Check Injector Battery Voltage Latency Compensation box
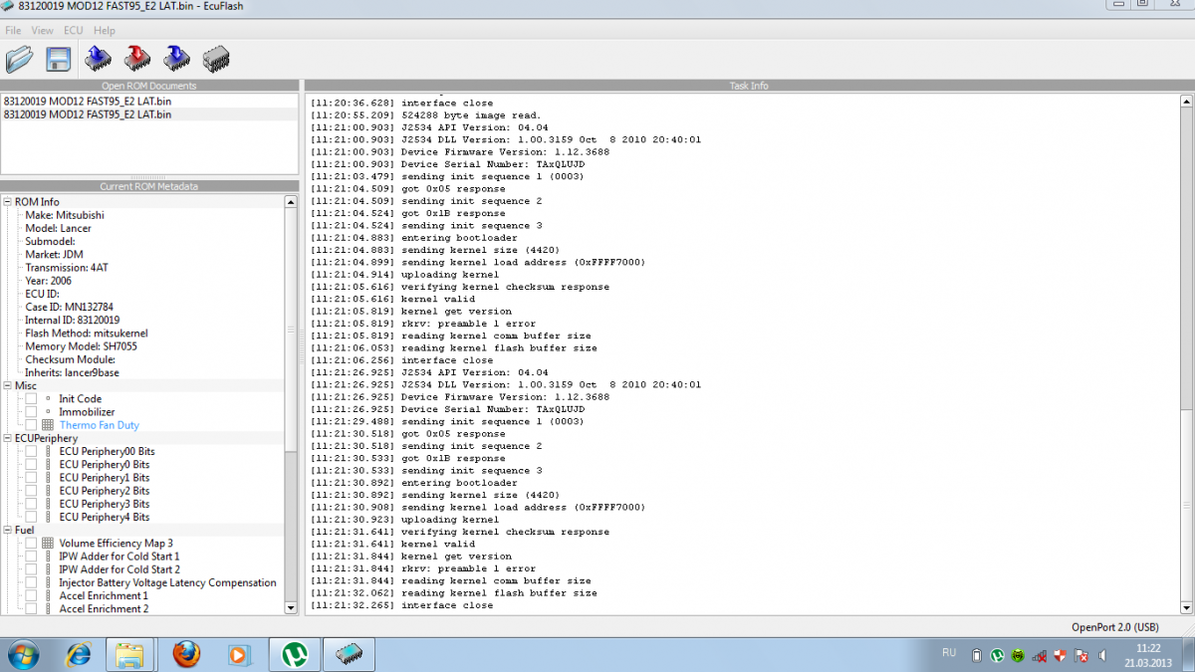Screen dimensions: 1195x672 tap(31, 582)
